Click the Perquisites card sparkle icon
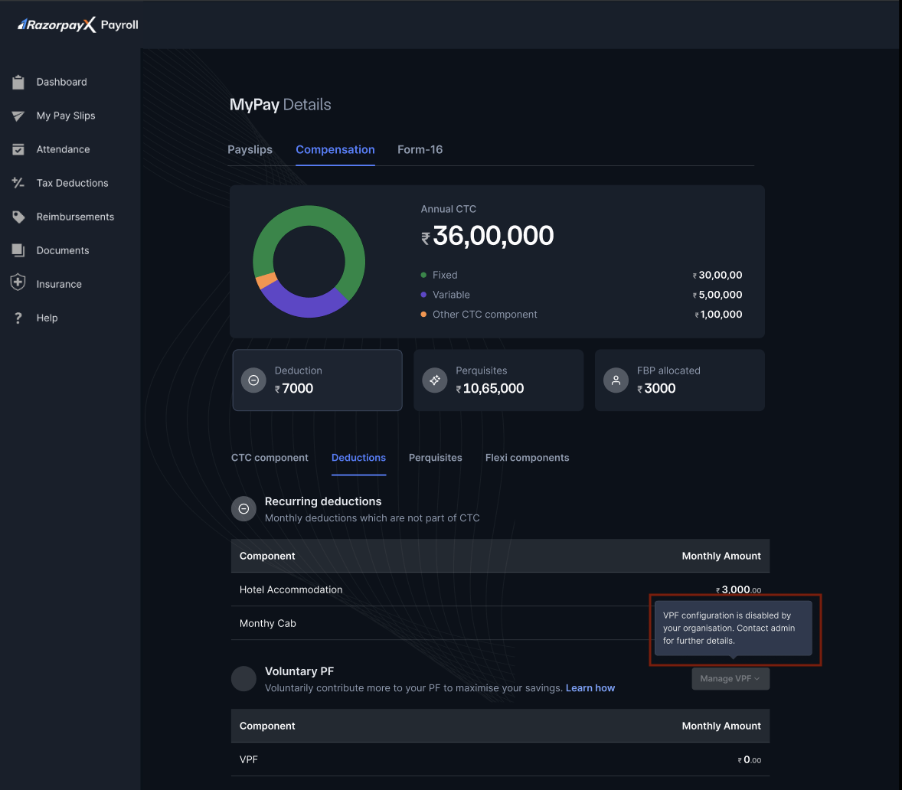The image size is (902, 790). click(x=435, y=380)
